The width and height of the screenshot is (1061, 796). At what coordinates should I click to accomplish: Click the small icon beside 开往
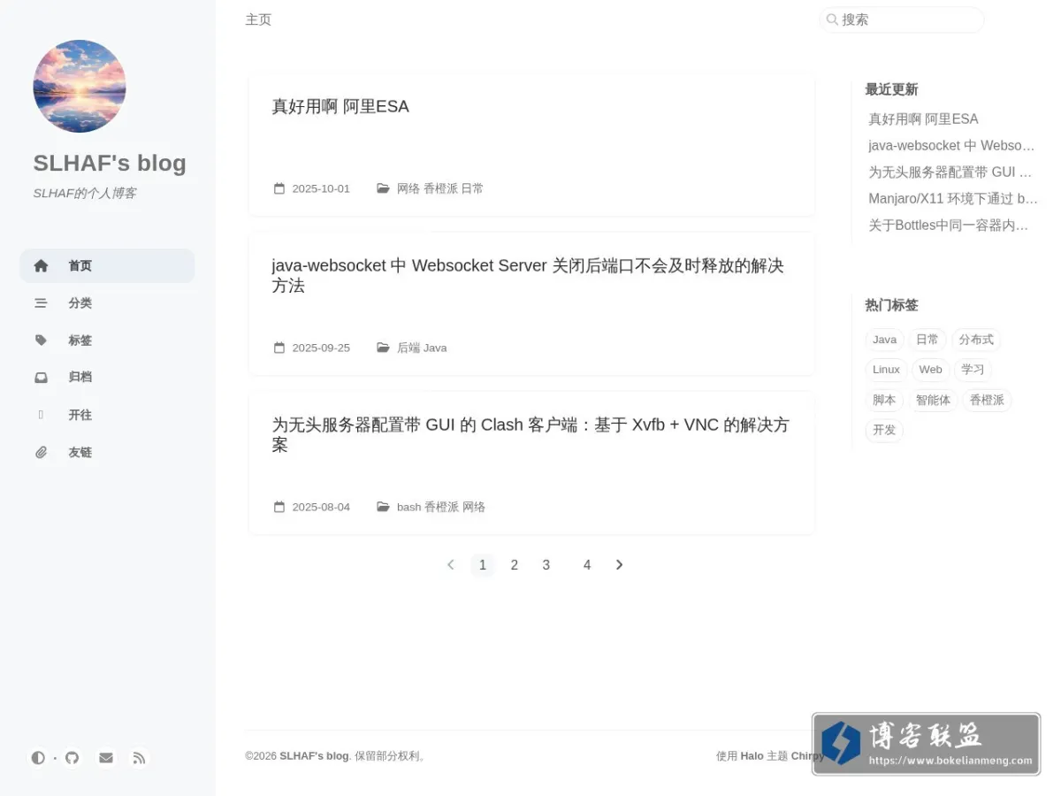pos(41,414)
